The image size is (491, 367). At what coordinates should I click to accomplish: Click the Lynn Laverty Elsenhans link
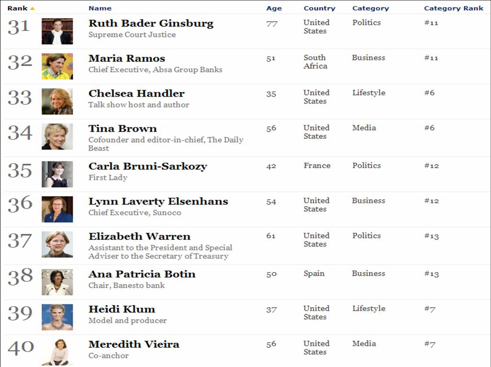[x=158, y=201]
